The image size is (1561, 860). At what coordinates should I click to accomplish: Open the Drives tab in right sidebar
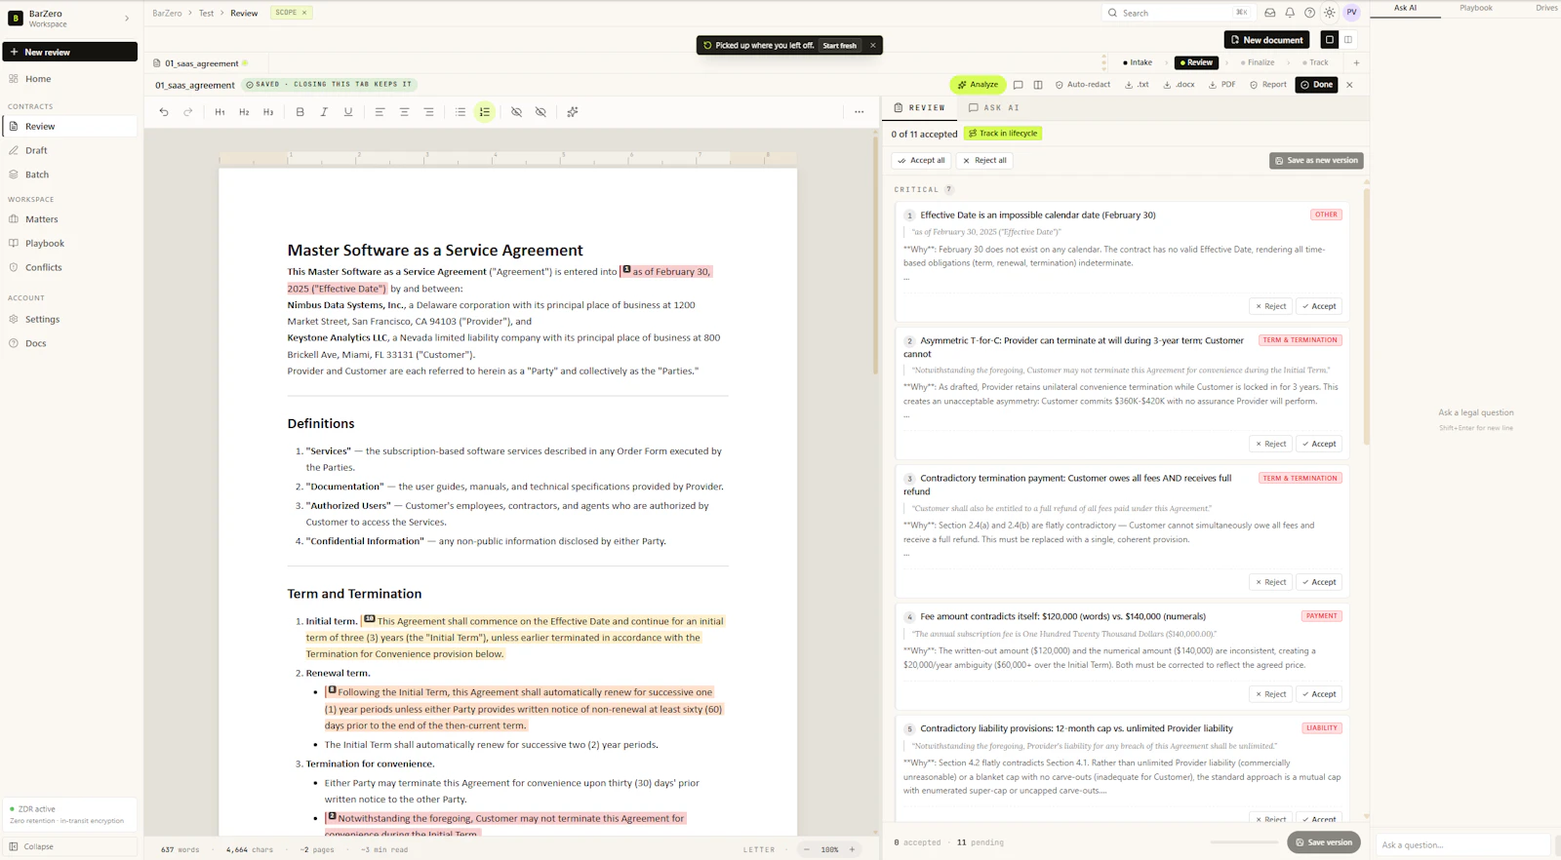[1546, 8]
